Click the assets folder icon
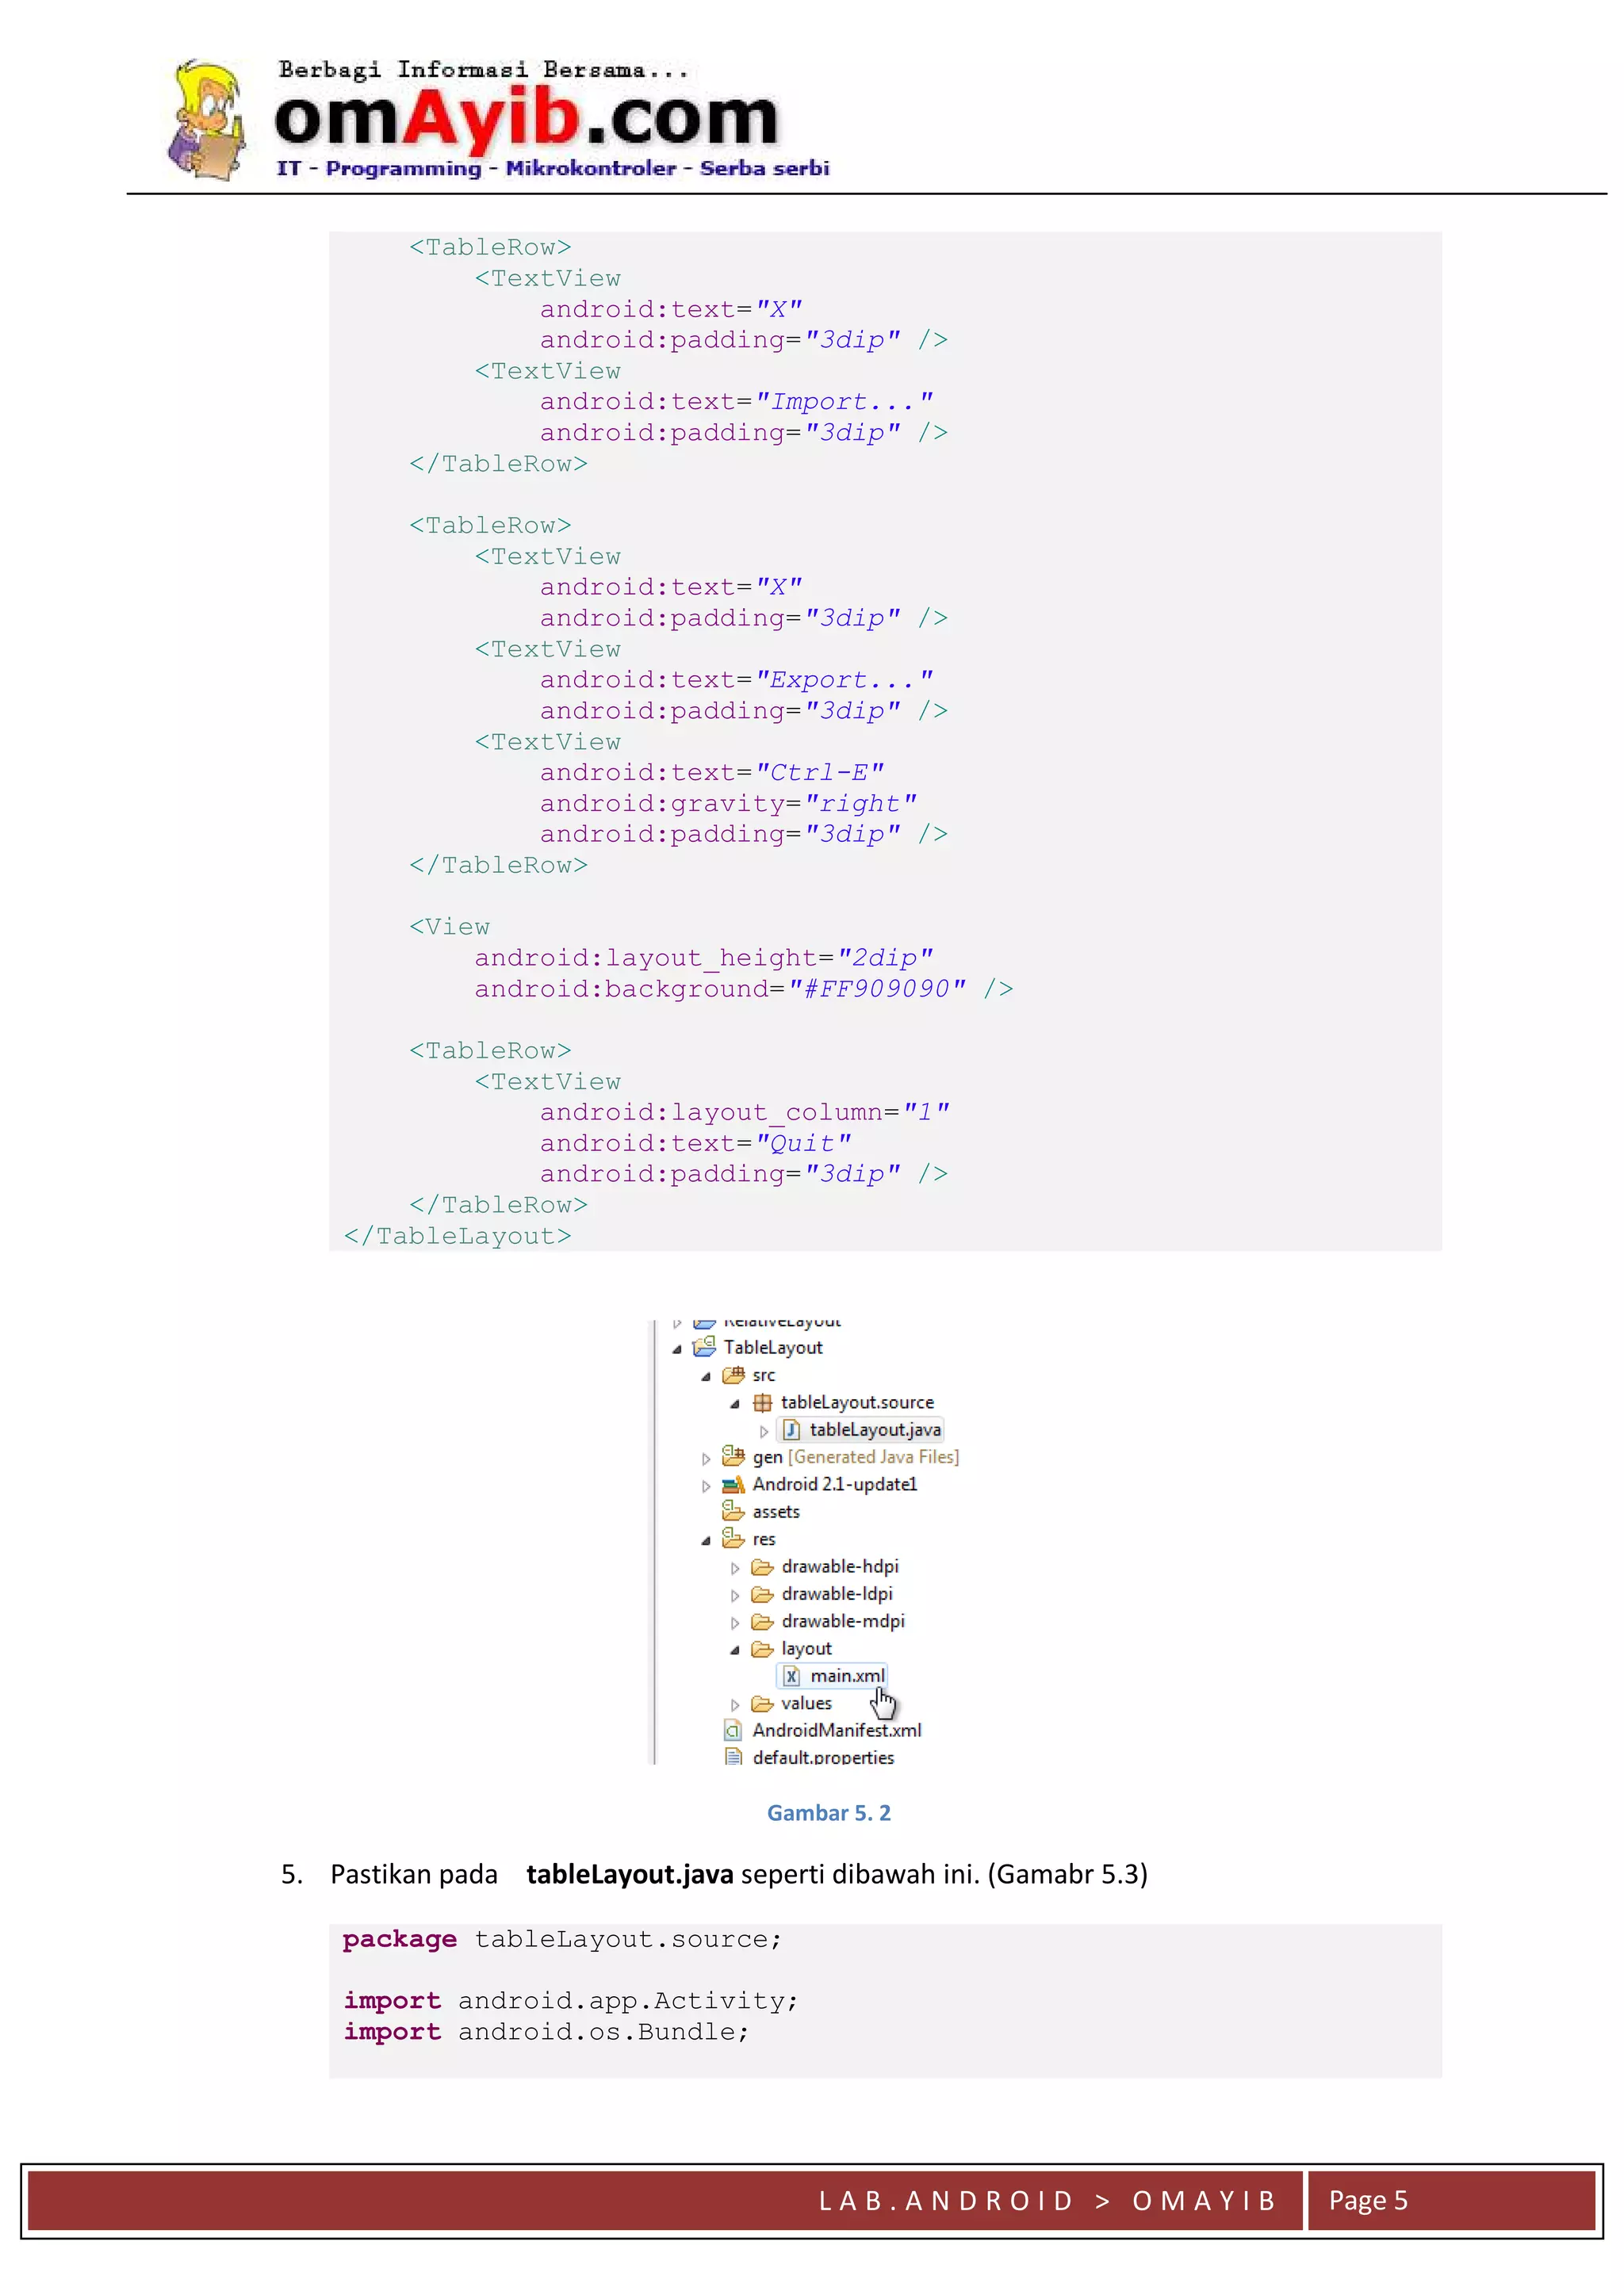 tap(733, 1511)
